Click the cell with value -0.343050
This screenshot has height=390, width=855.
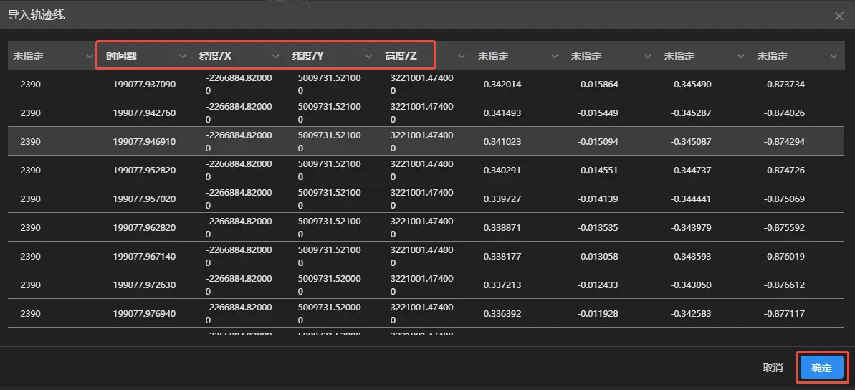point(691,285)
